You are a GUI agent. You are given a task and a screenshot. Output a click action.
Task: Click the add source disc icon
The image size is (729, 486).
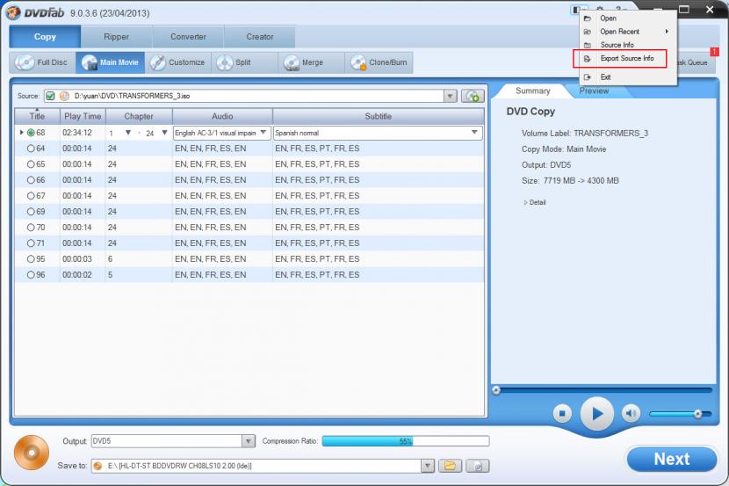click(473, 96)
